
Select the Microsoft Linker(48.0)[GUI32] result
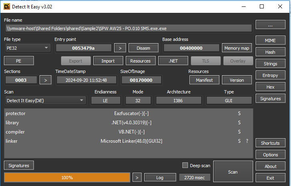(131, 141)
